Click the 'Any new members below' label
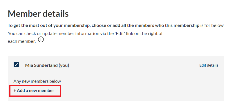 click(37, 81)
